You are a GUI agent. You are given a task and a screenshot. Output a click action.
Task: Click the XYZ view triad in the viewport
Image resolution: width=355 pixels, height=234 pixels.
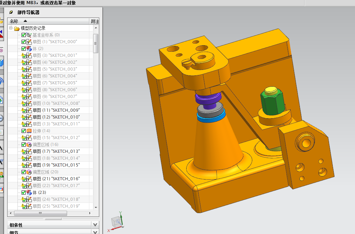coord(117,221)
